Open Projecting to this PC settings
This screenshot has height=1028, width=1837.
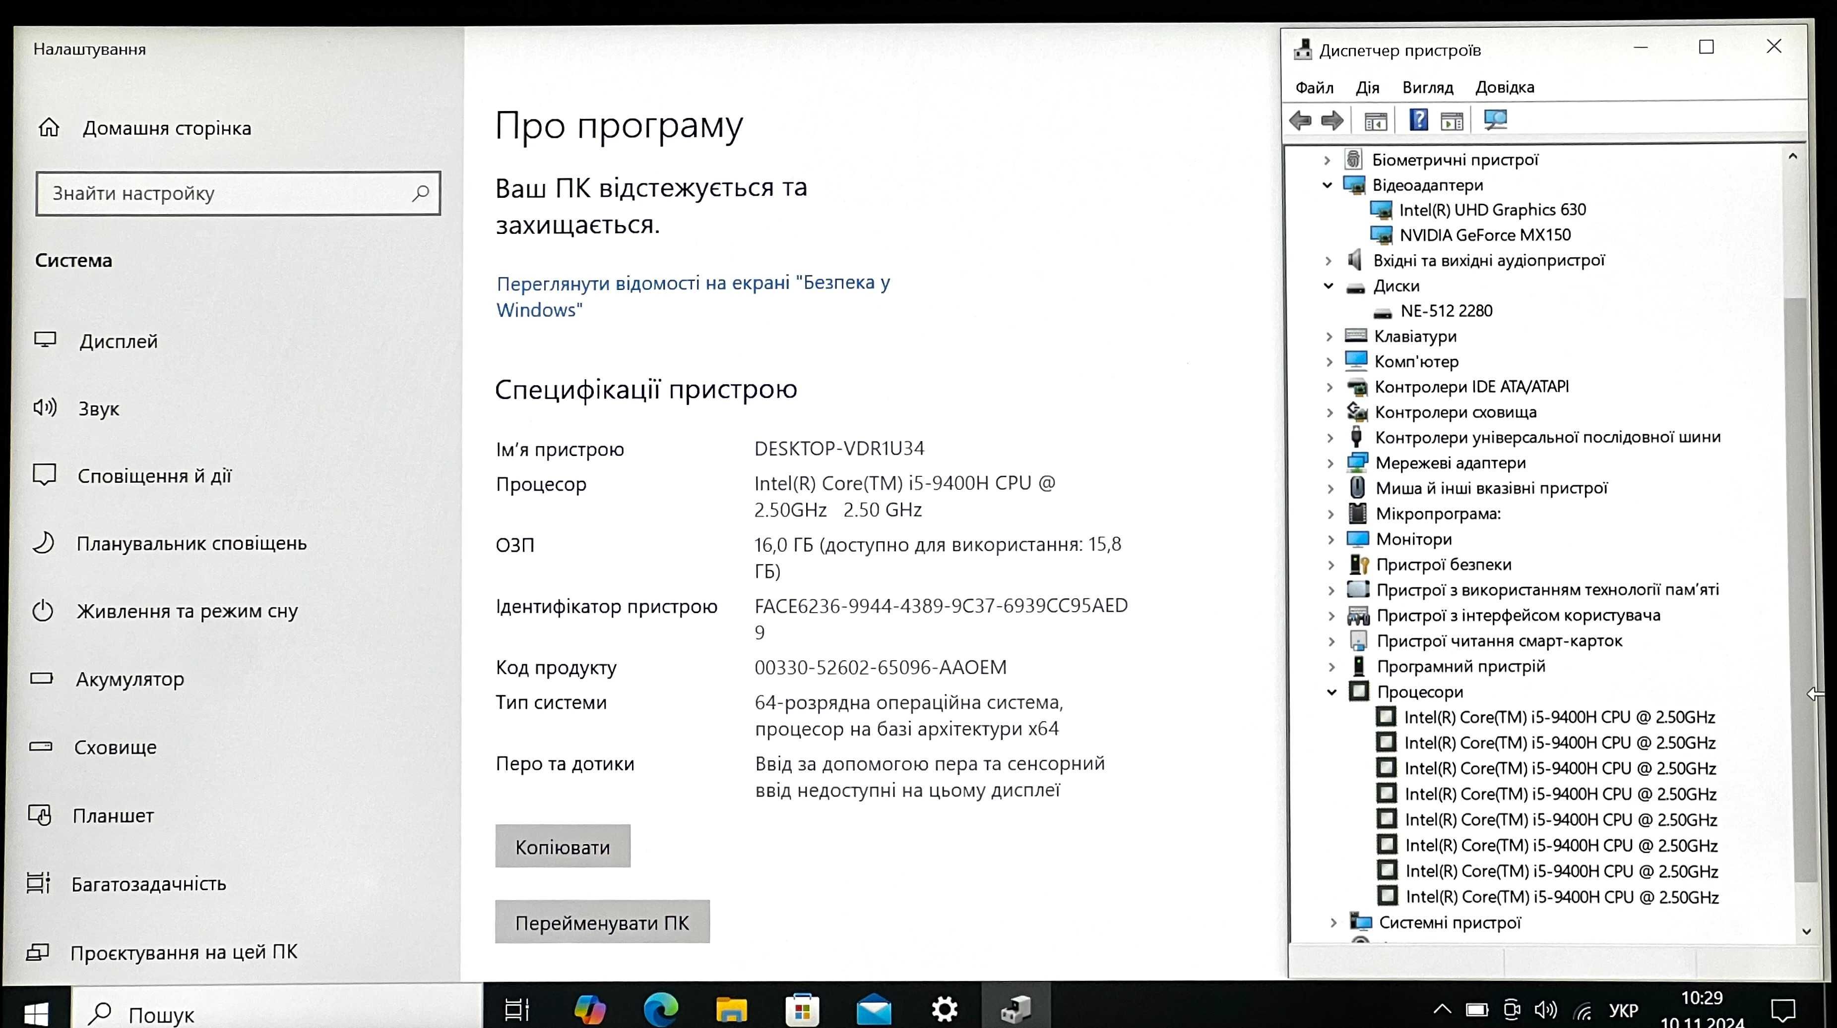161,952
